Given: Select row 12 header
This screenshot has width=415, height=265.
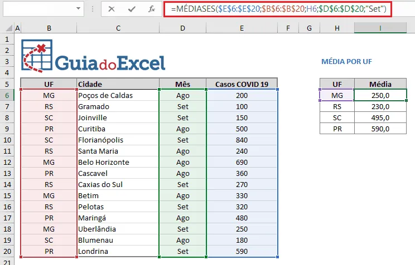Looking at the screenshot, I should 7,162.
